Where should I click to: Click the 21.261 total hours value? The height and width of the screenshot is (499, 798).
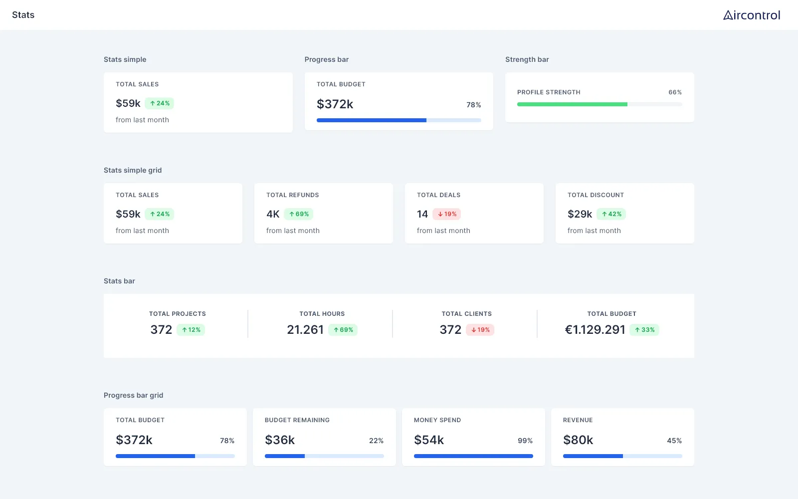[305, 330]
